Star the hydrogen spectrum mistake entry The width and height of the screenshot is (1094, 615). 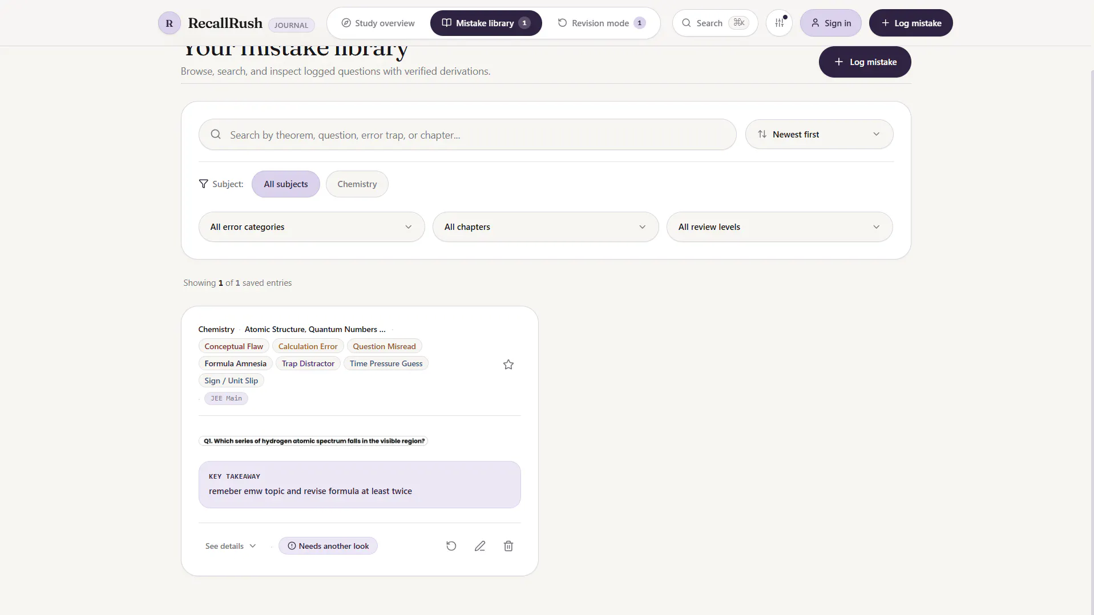[508, 365]
